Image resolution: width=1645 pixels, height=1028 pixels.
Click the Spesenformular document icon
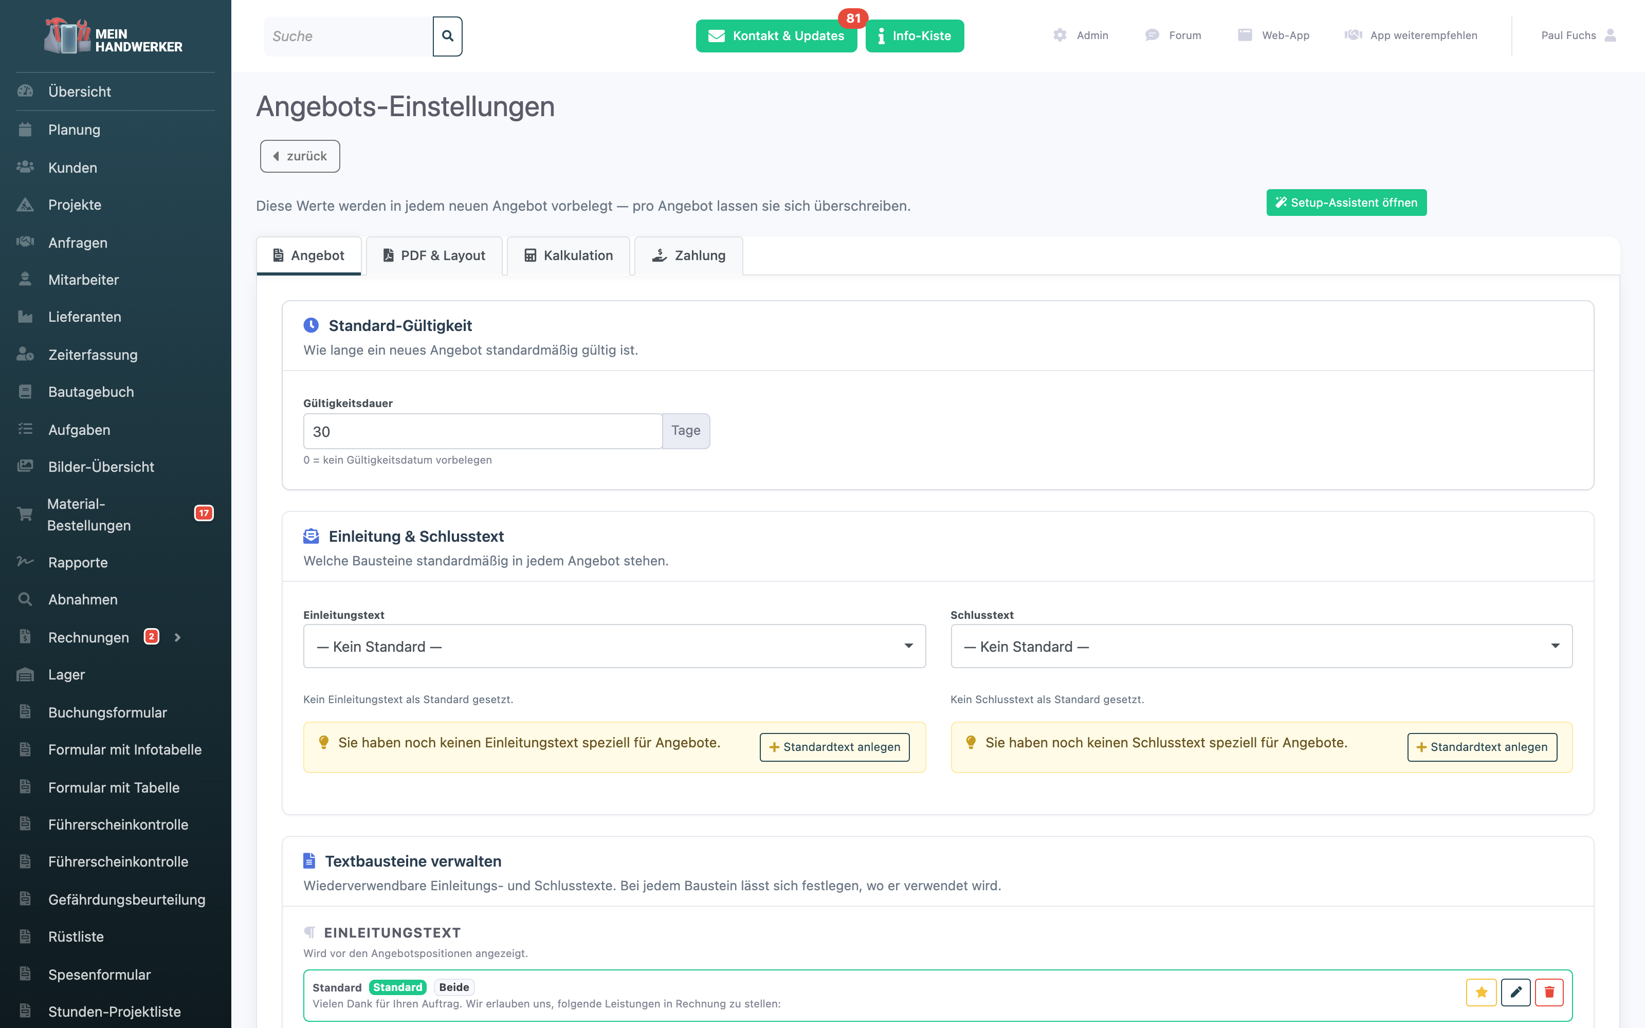25,974
